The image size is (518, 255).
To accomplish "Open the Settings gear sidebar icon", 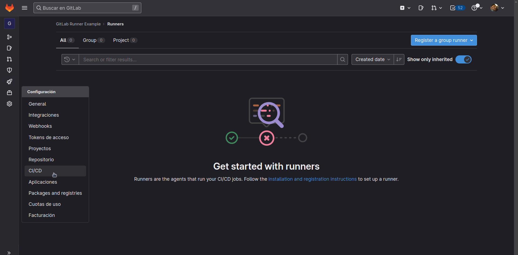I will (9, 104).
